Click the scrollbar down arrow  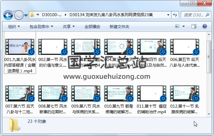pyautogui.click(x=209, y=114)
